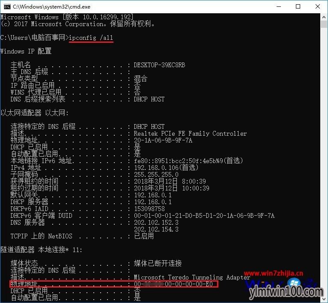
Task: Click NetBIOS status 已启用
Action: click(x=144, y=236)
